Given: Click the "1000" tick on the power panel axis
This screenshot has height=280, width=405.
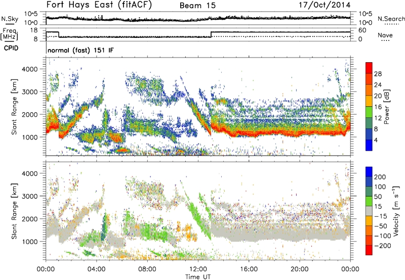Looking at the screenshot, I should coord(29,137).
